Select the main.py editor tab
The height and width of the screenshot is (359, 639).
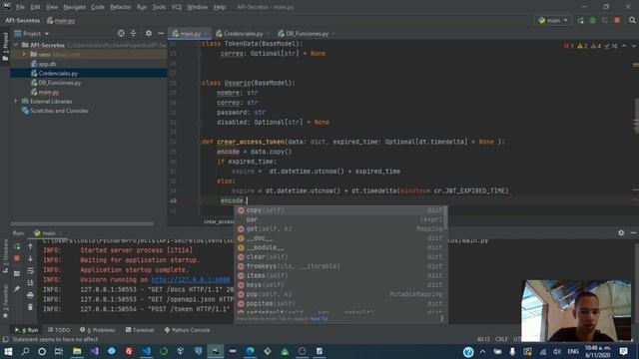coord(190,33)
